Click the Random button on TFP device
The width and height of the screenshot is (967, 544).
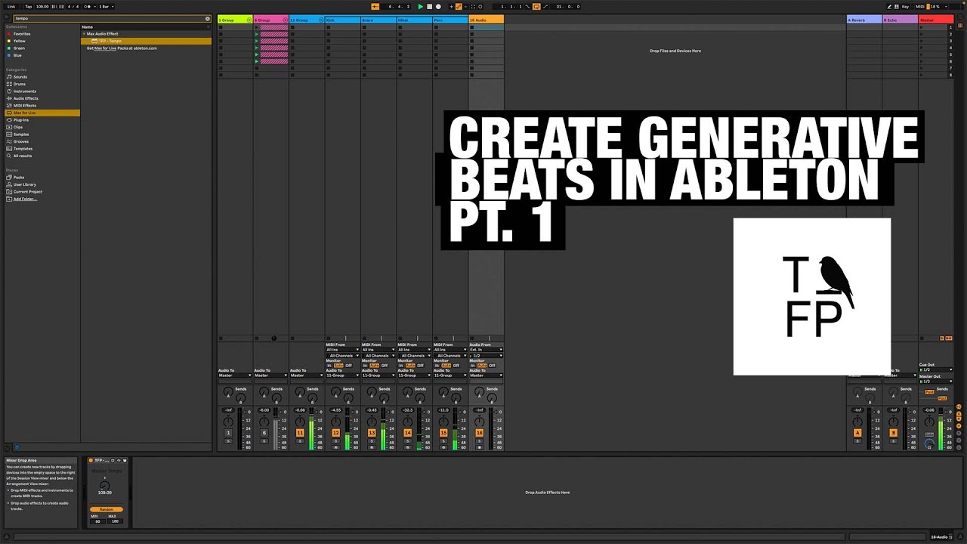pos(107,509)
